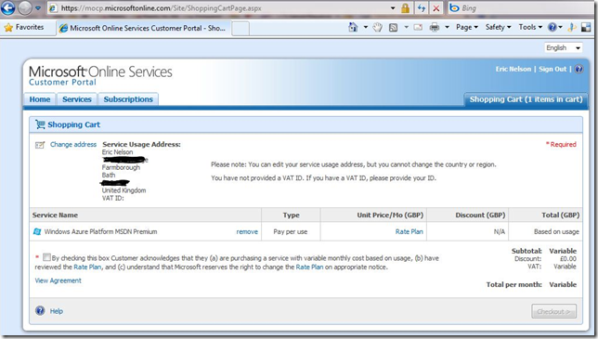Click the security padlock icon

point(405,8)
